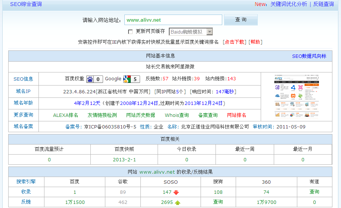The height and width of the screenshot is (208, 341).
Task: Click the SOSO 反链 value 2695
Action: pos(167,202)
